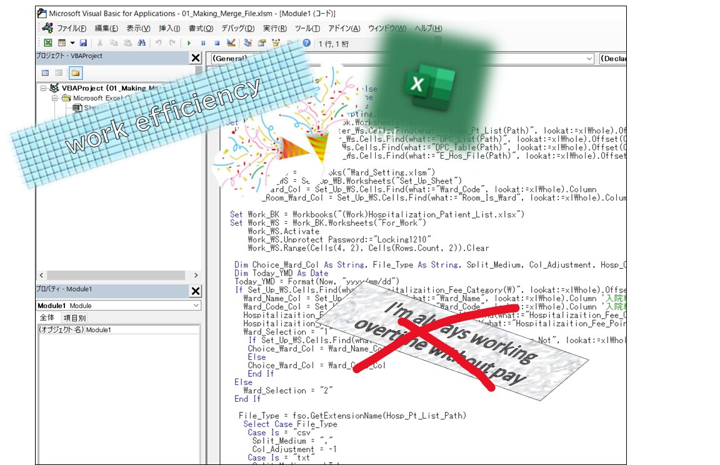
Task: Click the View Code icon in Project pane
Action: [x=45, y=72]
